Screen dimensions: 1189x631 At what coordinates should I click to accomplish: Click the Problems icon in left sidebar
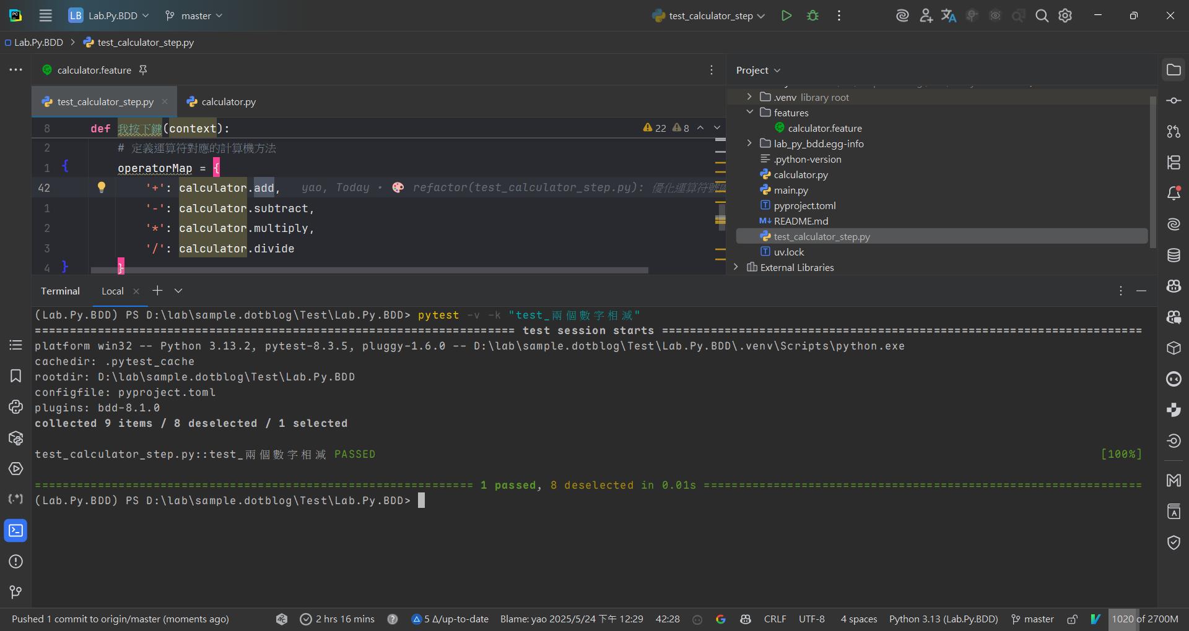(15, 562)
